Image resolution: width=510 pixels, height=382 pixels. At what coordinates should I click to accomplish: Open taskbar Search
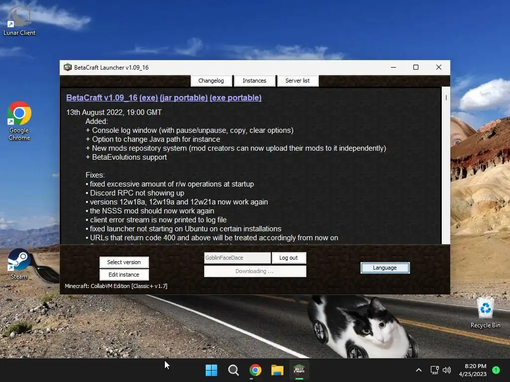coord(233,370)
